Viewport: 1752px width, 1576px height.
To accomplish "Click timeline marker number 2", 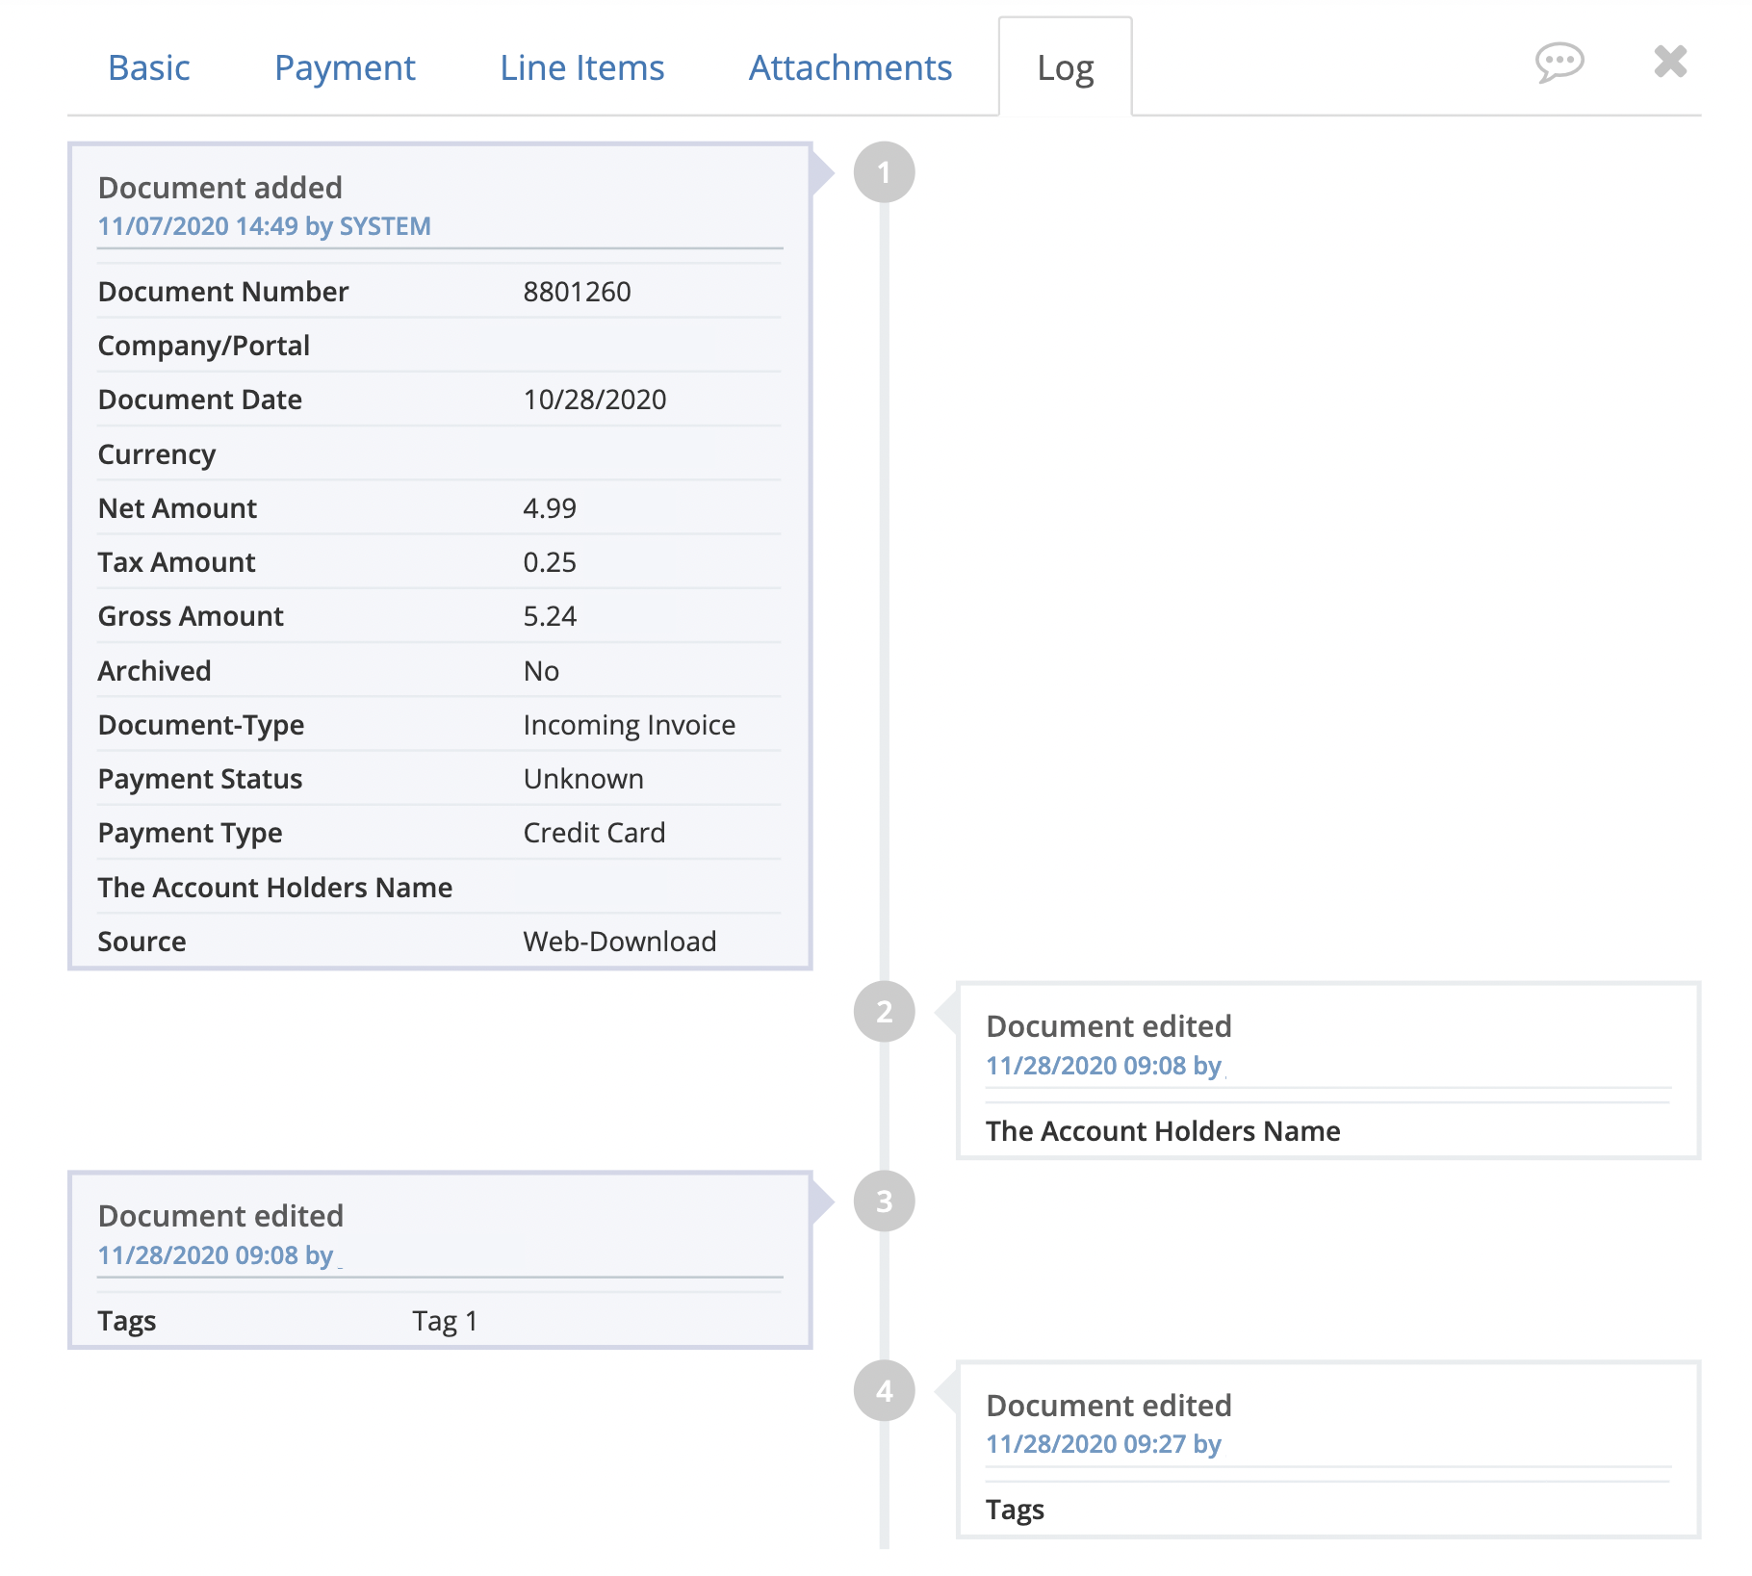I will click(x=884, y=1012).
